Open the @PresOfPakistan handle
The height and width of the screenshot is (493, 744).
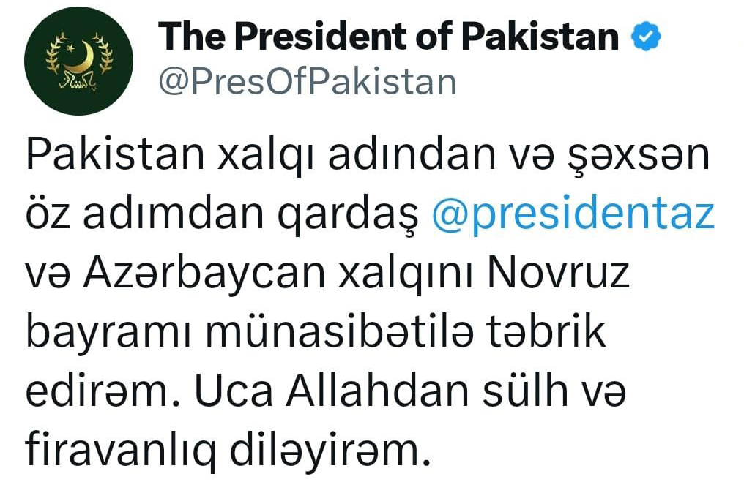pos(308,82)
